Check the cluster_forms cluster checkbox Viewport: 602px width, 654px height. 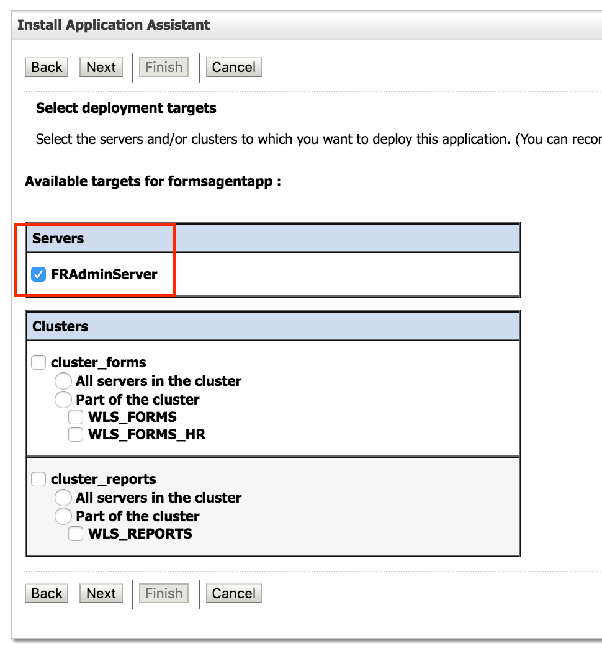point(38,362)
